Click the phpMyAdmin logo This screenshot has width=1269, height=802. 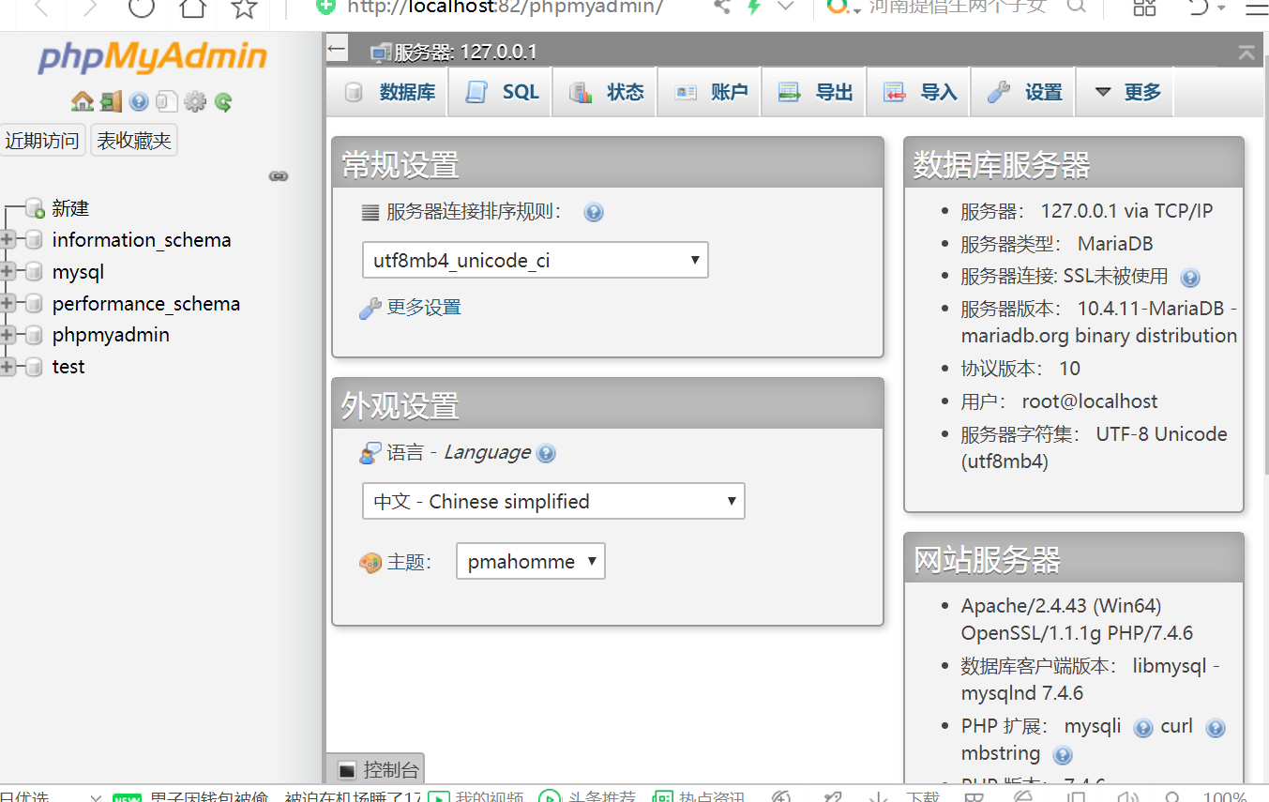pos(152,57)
